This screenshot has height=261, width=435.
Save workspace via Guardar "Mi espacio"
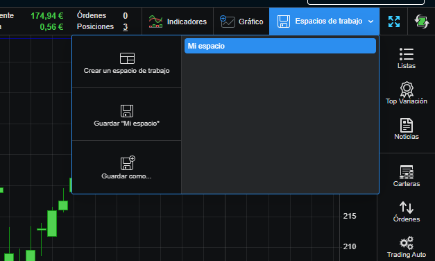pyautogui.click(x=127, y=115)
